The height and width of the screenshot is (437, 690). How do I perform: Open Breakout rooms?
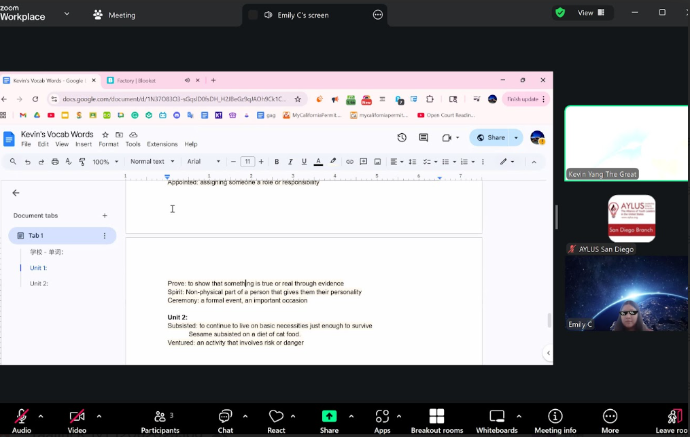[x=436, y=421]
